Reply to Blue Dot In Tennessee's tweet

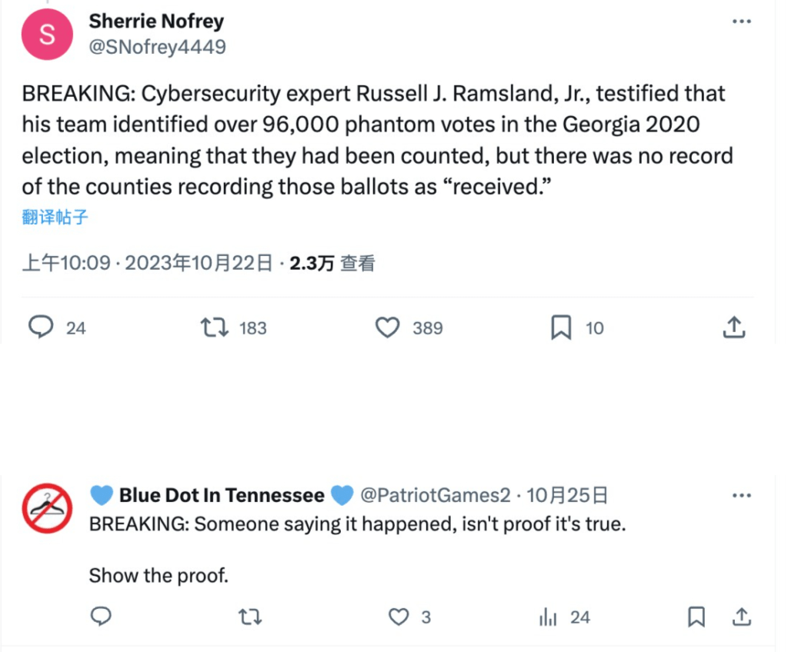click(x=101, y=617)
